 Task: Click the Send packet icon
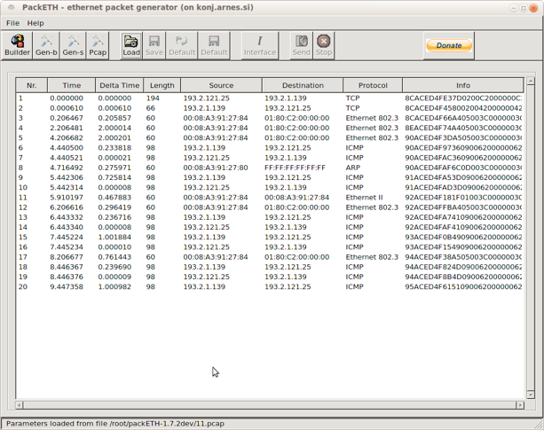pyautogui.click(x=301, y=45)
